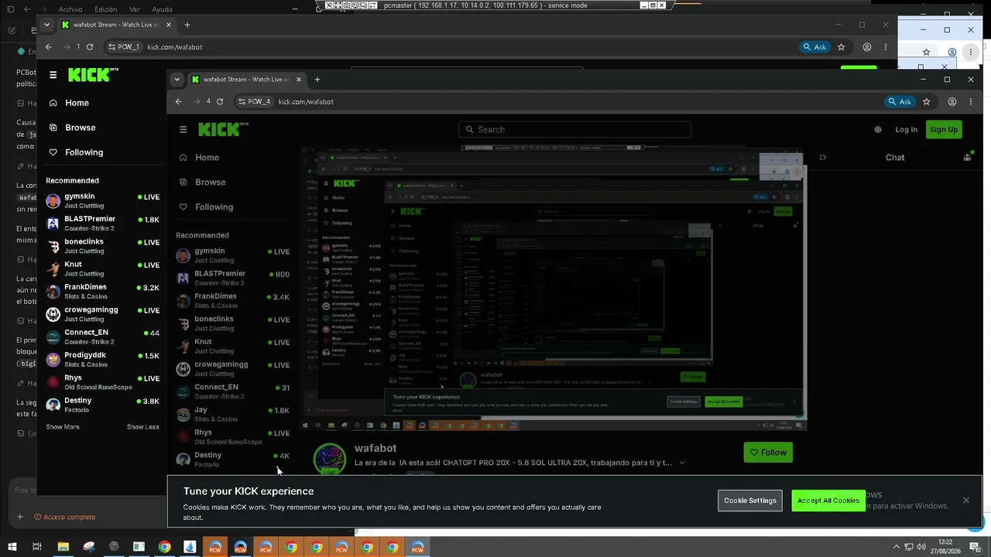Click the KICK logo in the back window
The image size is (991, 557).
point(93,74)
